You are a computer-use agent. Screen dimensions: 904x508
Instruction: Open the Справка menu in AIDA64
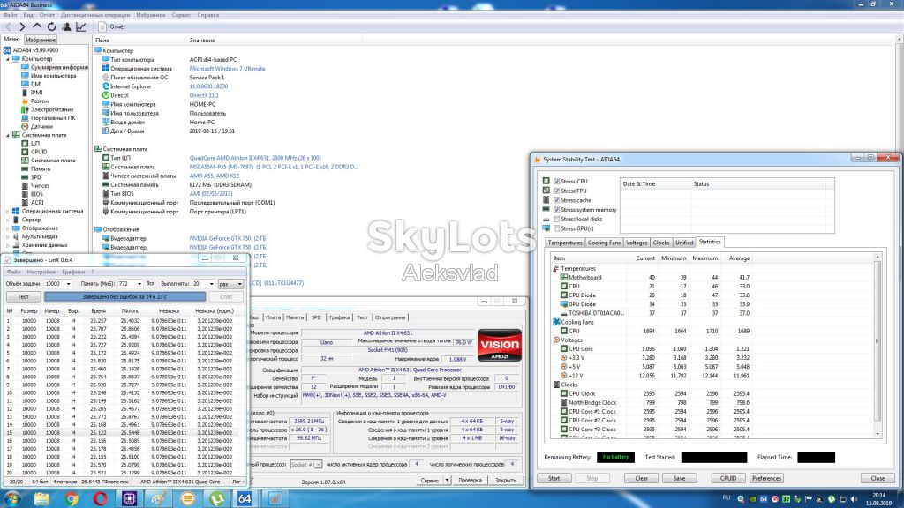pyautogui.click(x=207, y=15)
